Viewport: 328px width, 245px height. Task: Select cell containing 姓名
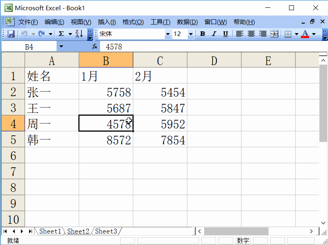pos(52,76)
